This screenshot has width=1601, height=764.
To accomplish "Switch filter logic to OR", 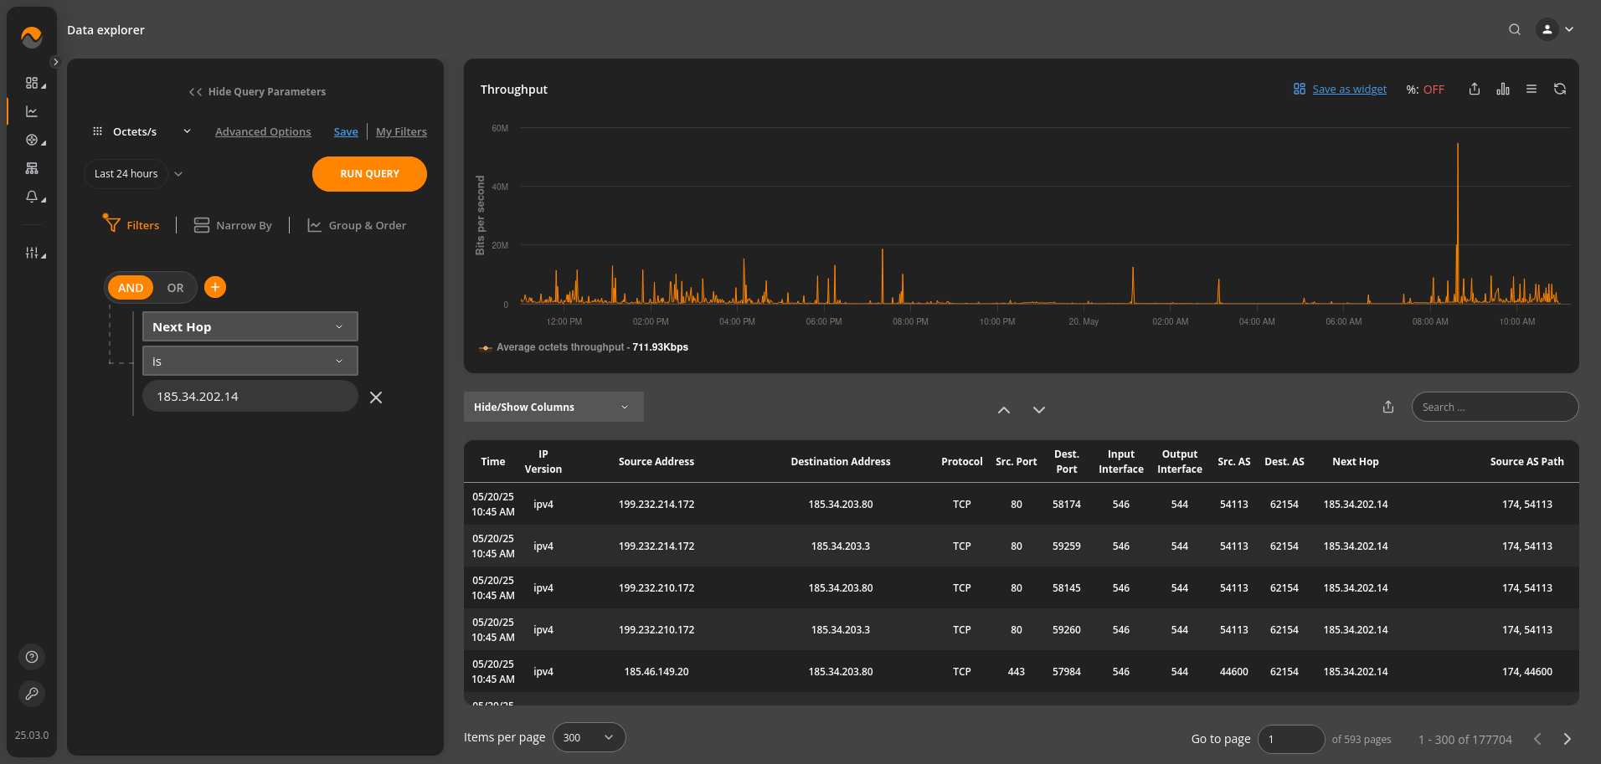I will pos(175,288).
